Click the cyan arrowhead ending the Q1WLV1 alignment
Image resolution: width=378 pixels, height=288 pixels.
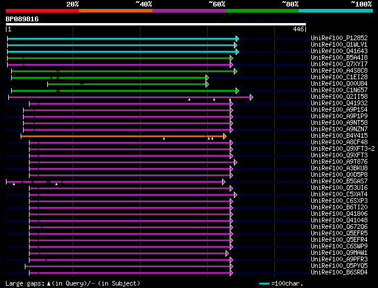coord(236,45)
